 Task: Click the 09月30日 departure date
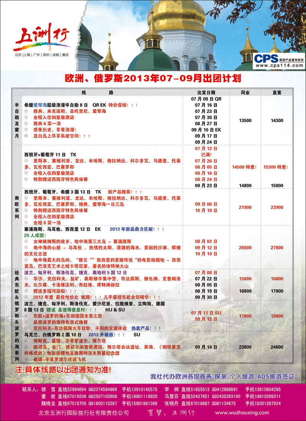coord(206,297)
